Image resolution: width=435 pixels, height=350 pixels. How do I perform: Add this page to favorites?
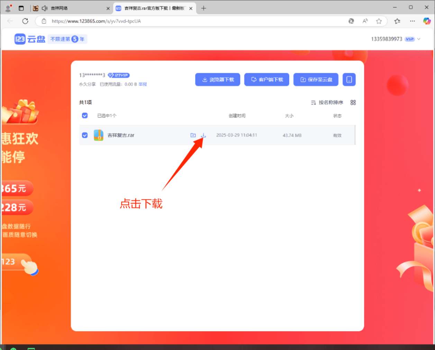point(379,21)
